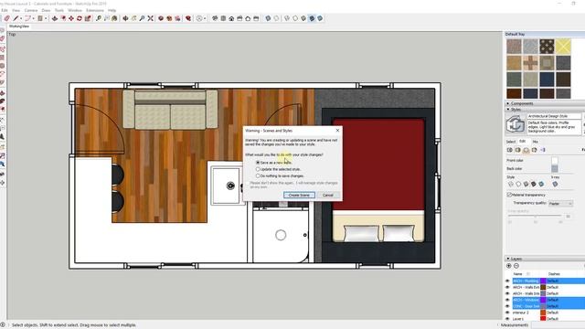Select the Eraser tool in top toolbar
The height and width of the screenshot is (329, 585).
6,18
